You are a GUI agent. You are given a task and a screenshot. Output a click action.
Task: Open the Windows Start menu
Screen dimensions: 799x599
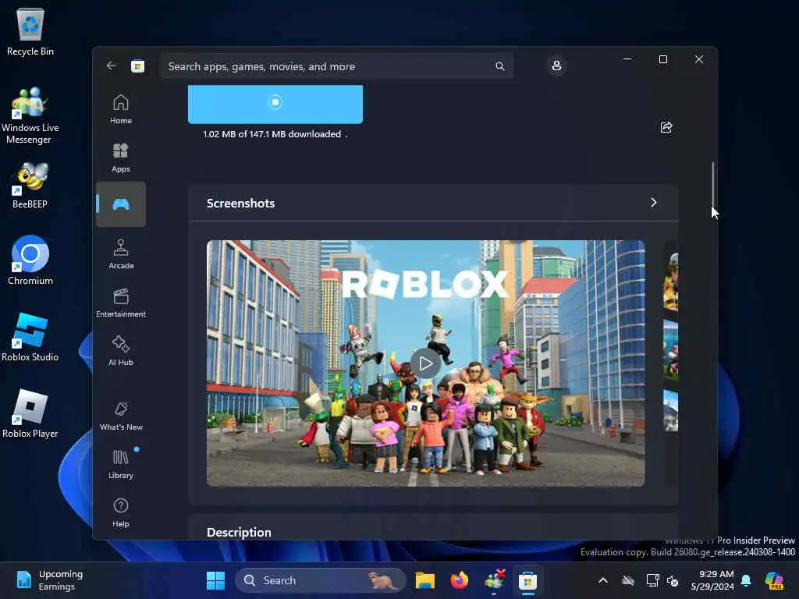click(215, 580)
